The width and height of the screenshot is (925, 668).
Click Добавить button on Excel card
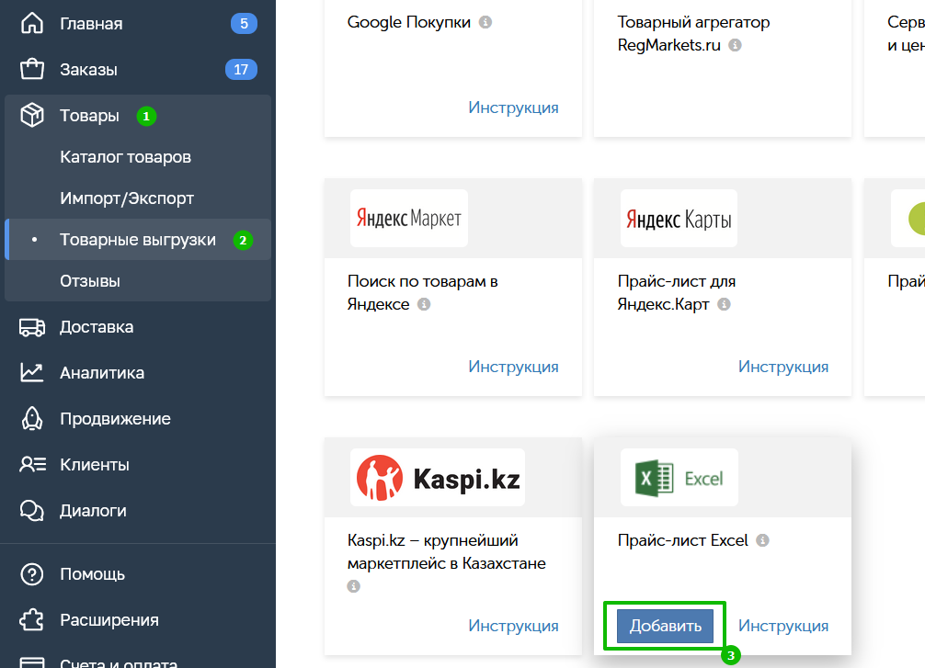tap(665, 626)
